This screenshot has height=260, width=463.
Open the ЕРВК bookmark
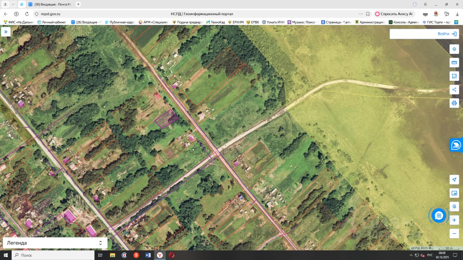[252, 22]
